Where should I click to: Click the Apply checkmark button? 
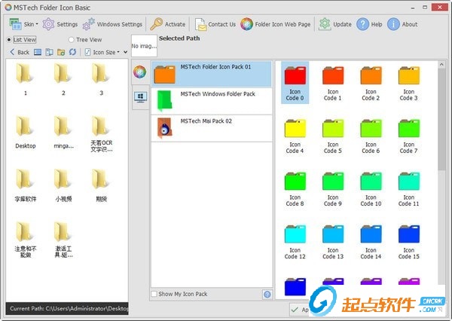300,310
